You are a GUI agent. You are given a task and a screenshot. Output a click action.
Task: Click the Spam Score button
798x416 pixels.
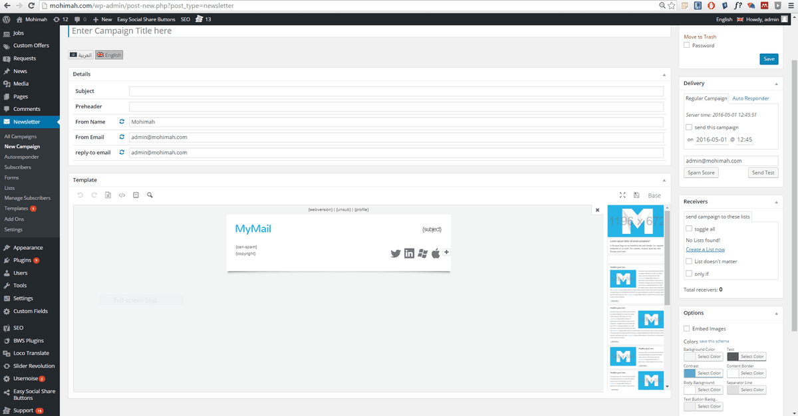click(701, 173)
